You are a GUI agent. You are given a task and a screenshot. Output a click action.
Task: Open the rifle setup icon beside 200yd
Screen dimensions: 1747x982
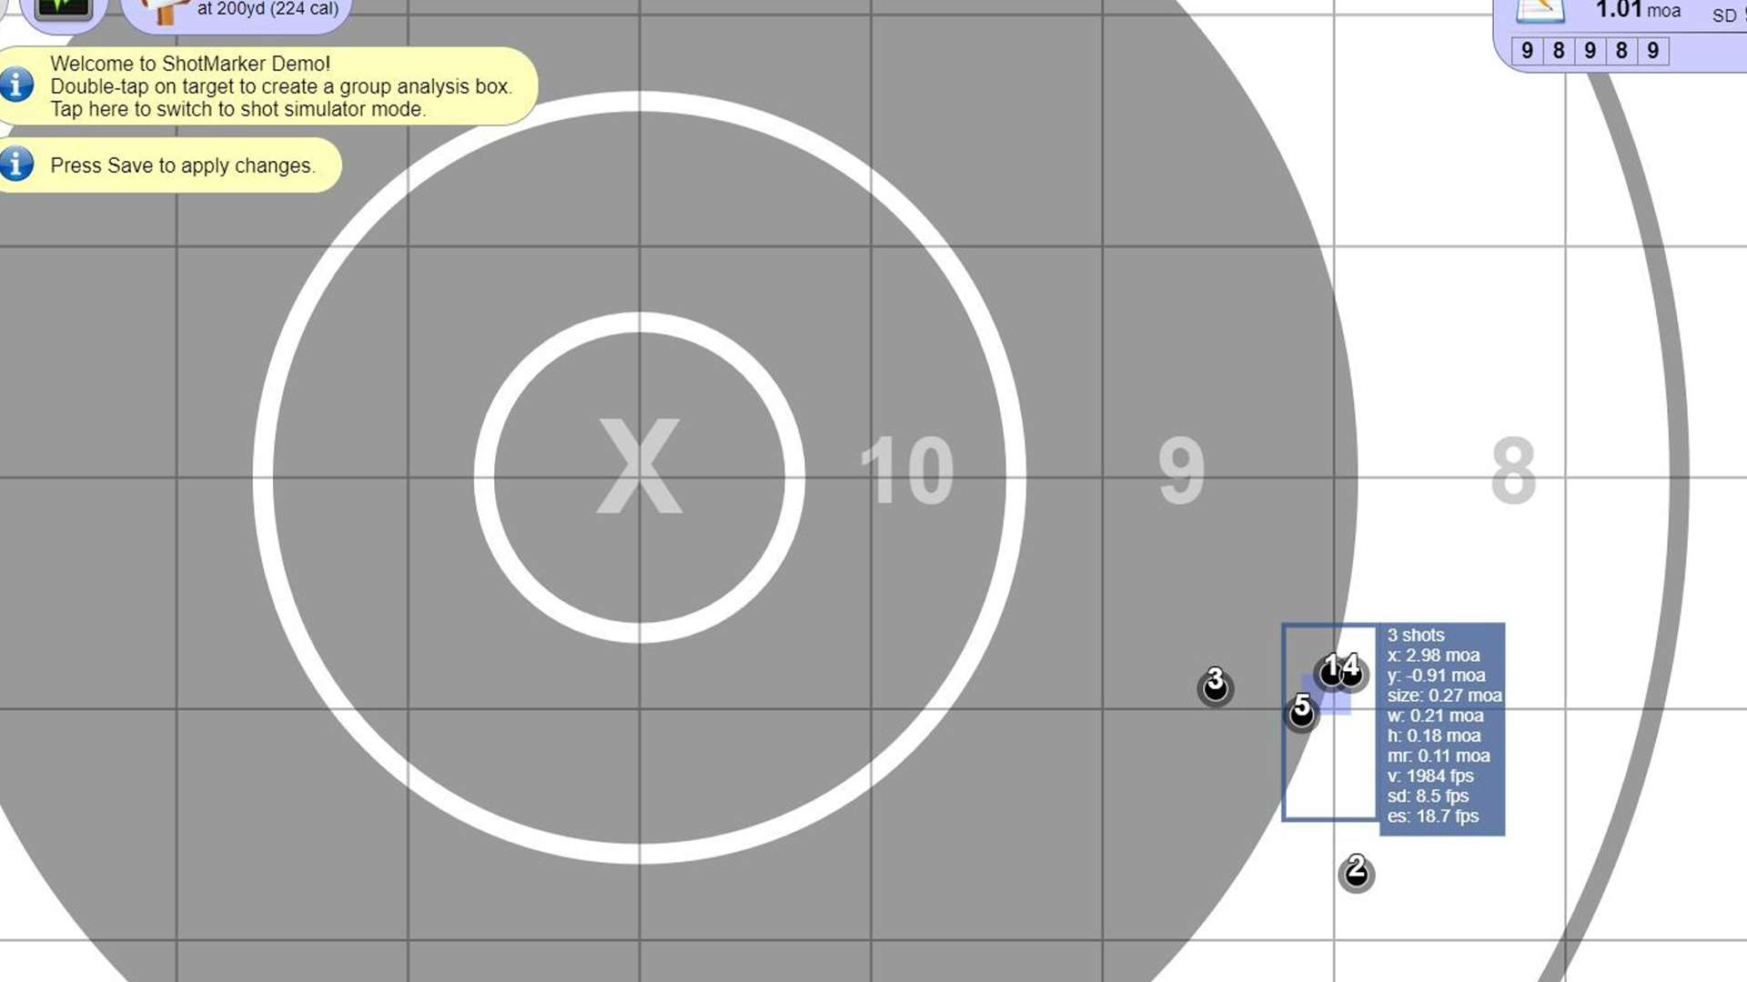pyautogui.click(x=165, y=11)
